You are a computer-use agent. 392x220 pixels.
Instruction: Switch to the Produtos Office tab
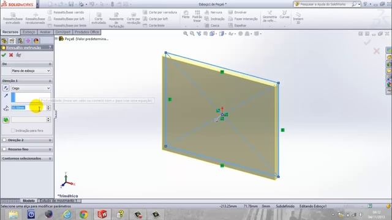pyautogui.click(x=87, y=32)
